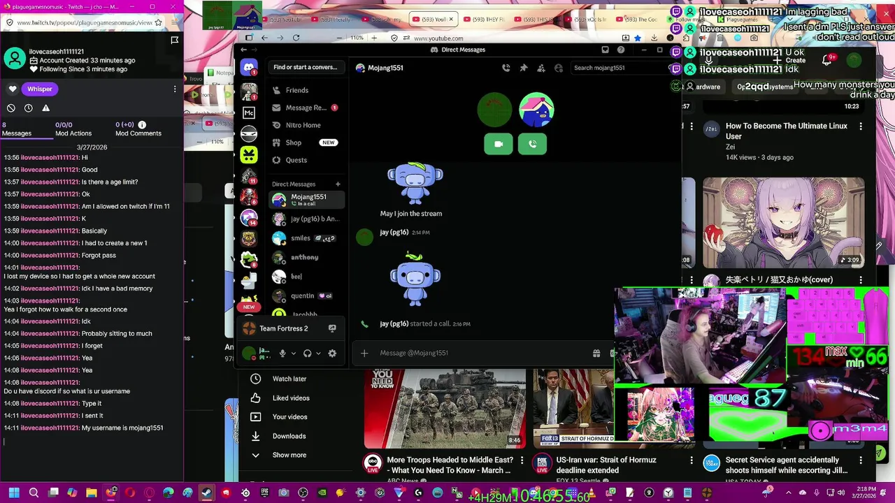This screenshot has width=895, height=503.
Task: Select Mojang1551 in the Direct Messages list
Action: [307, 200]
